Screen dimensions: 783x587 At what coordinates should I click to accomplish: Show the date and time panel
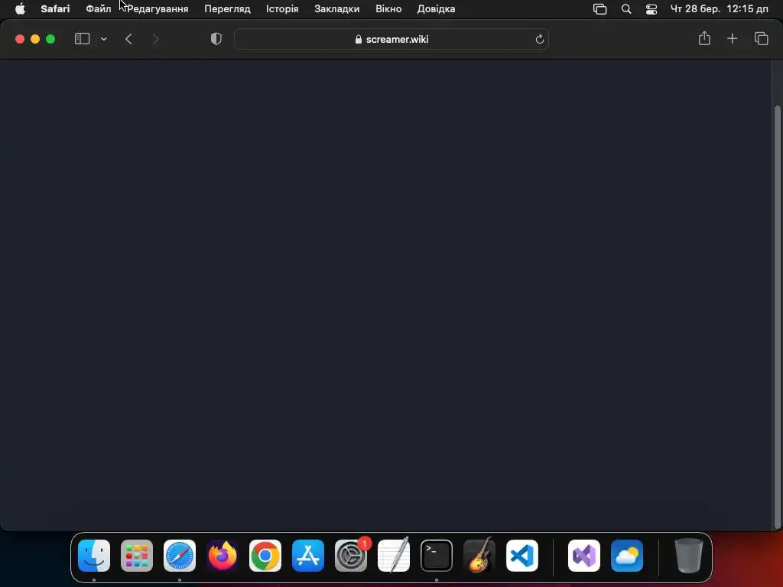click(719, 9)
